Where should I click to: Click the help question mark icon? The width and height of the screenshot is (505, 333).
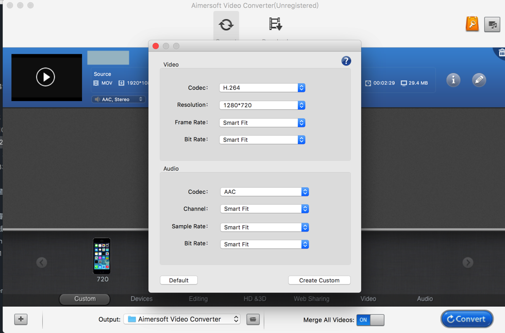coord(346,61)
